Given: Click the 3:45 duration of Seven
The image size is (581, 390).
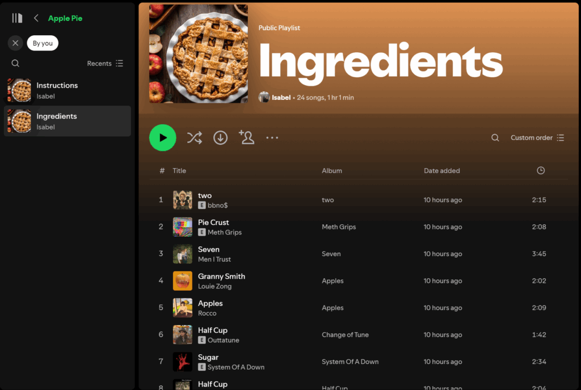Looking at the screenshot, I should click(x=539, y=254).
